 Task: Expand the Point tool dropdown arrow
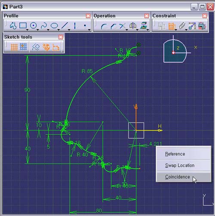89,30
